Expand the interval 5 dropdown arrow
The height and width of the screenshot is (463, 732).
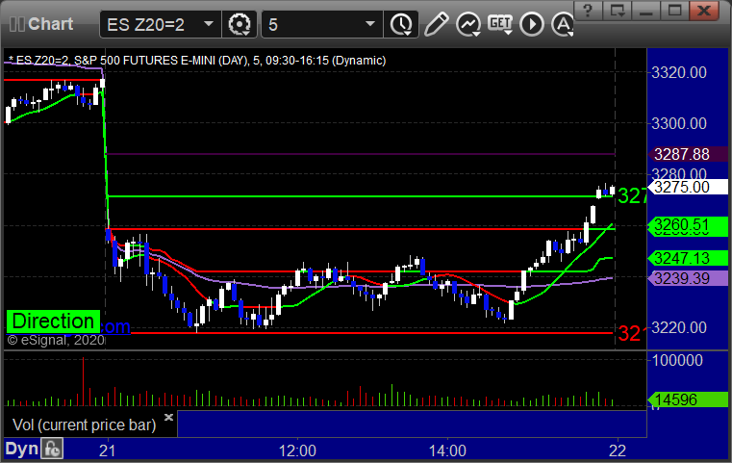click(370, 24)
